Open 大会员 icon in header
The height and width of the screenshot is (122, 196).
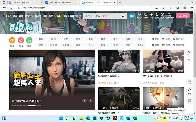(139, 16)
